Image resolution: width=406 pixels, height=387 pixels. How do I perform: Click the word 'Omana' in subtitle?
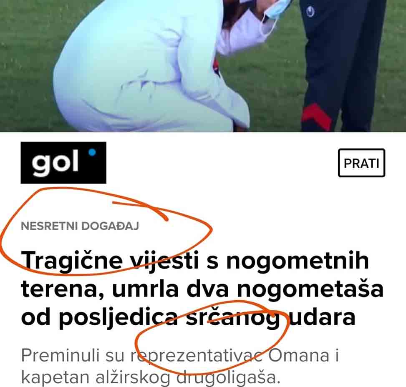point(298,355)
